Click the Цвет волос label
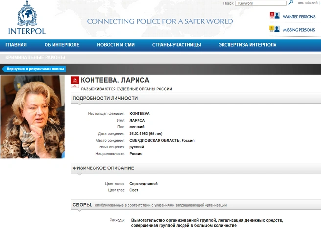This screenshot has width=321, height=229. tap(115, 184)
